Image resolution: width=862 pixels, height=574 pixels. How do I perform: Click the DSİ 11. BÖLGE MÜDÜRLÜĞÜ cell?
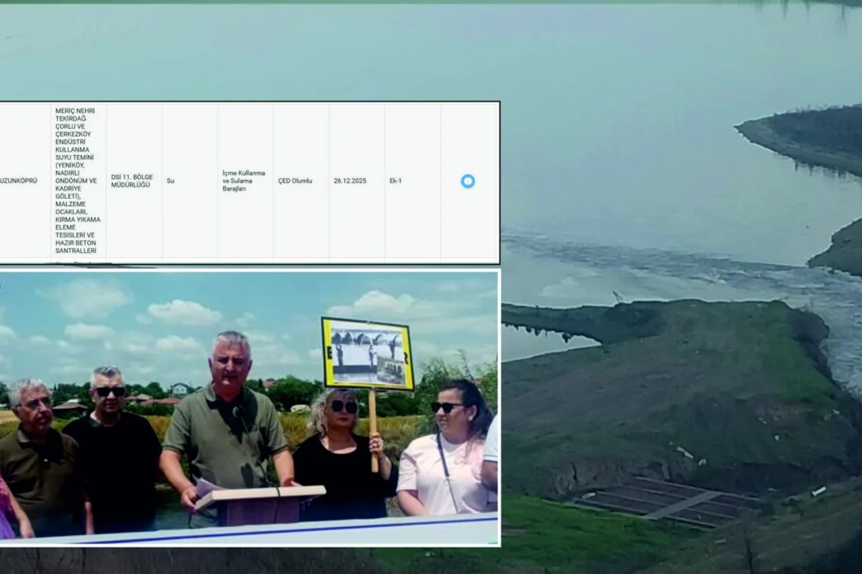coord(133,181)
